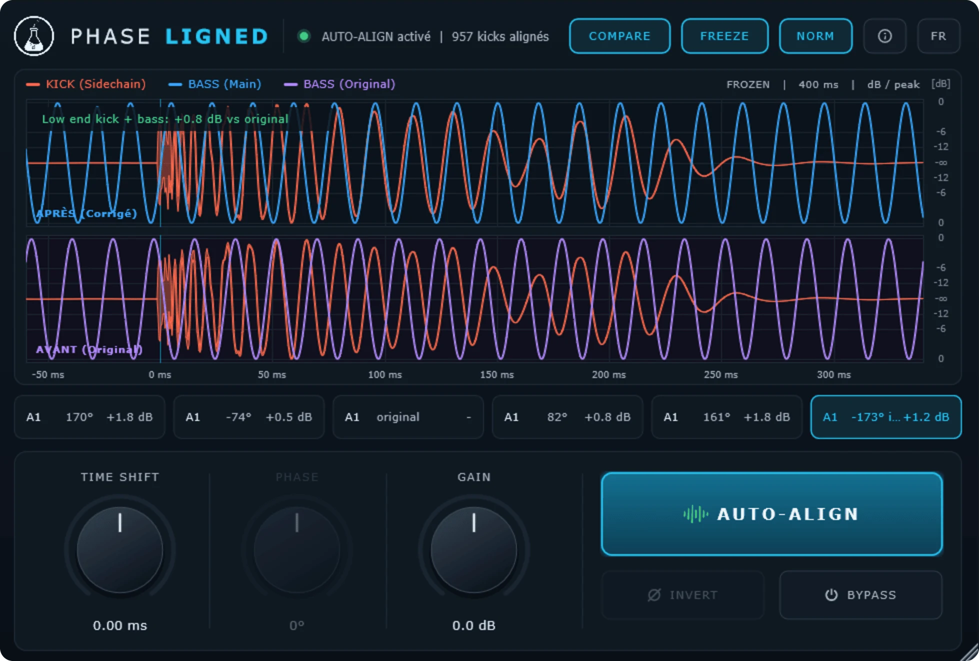Click the BASS (Main) legend entry
Image resolution: width=979 pixels, height=661 pixels.
coord(215,84)
